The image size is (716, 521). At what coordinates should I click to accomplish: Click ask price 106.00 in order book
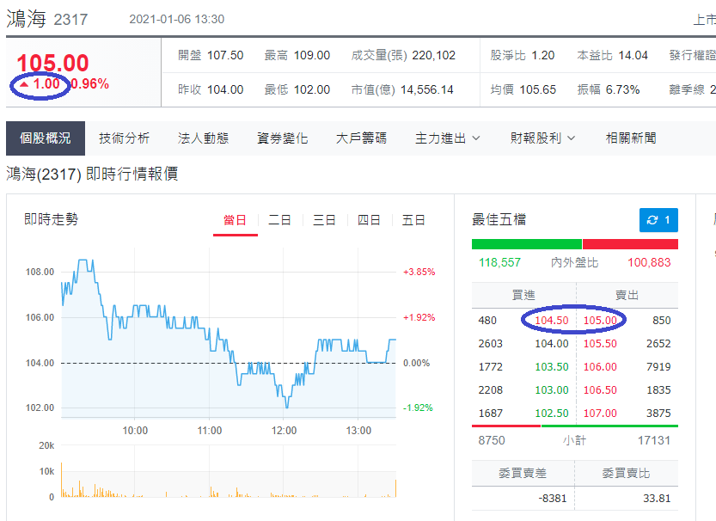[600, 367]
